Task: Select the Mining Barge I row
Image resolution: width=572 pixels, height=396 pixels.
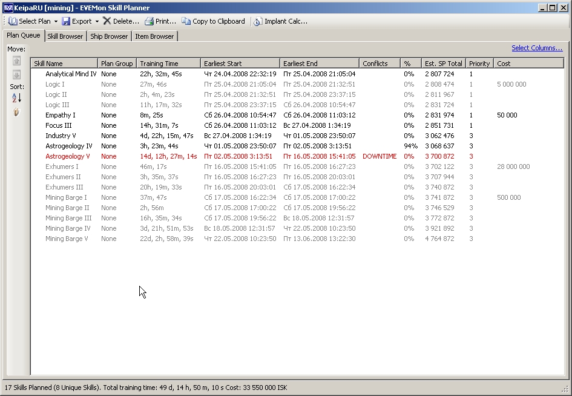Action: [297, 197]
